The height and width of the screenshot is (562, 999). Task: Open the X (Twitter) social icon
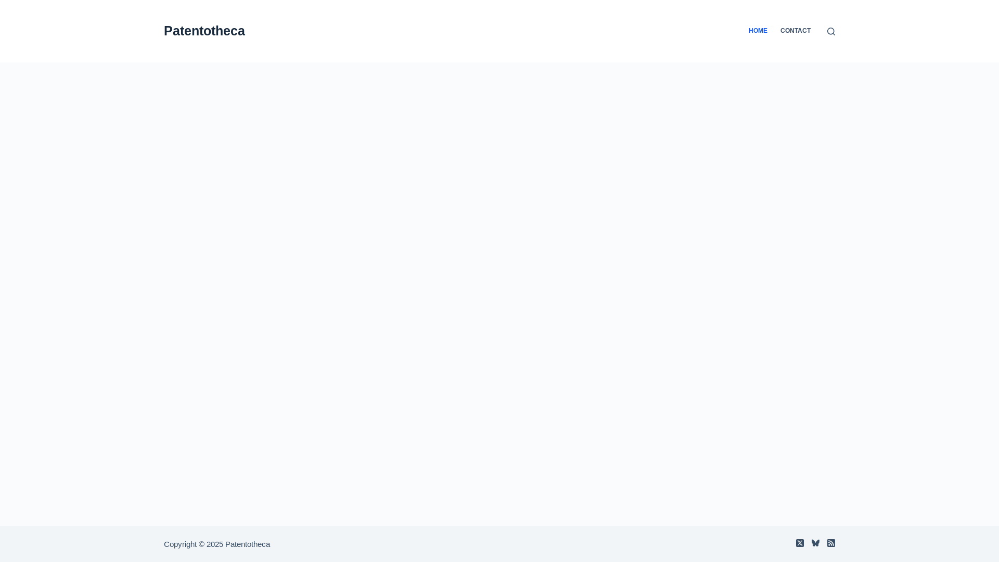tap(800, 543)
